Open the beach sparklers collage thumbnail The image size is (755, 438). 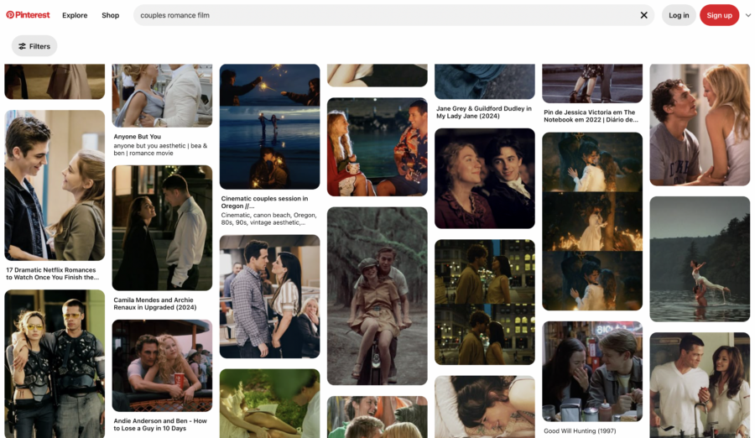pyautogui.click(x=269, y=126)
